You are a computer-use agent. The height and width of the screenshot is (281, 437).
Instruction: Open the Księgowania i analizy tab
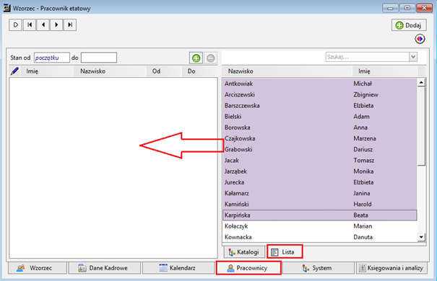[x=391, y=268]
